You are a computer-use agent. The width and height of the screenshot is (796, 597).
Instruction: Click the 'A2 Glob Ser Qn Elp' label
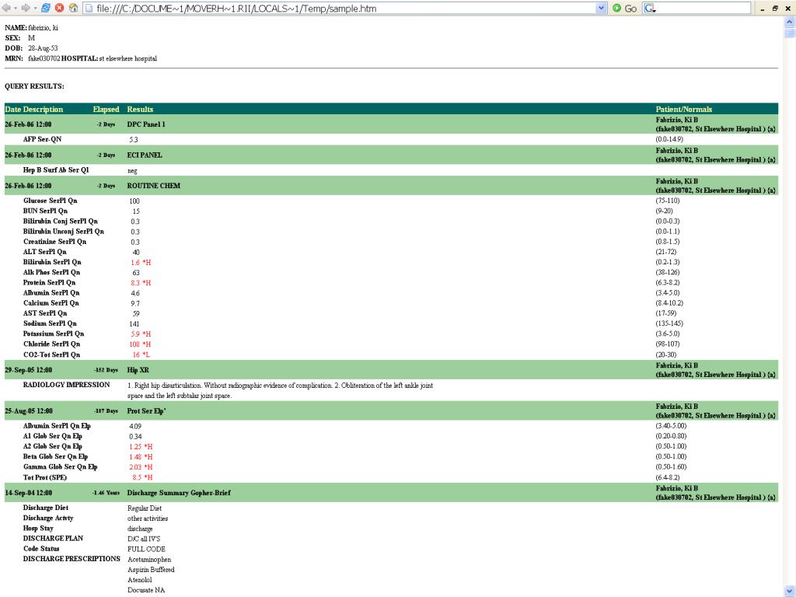pyautogui.click(x=52, y=446)
